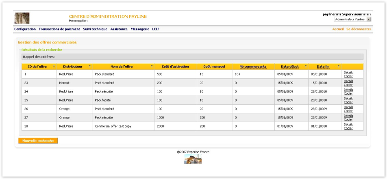Click the ID de l'offre header label
The image size is (387, 179).
pyautogui.click(x=37, y=67)
